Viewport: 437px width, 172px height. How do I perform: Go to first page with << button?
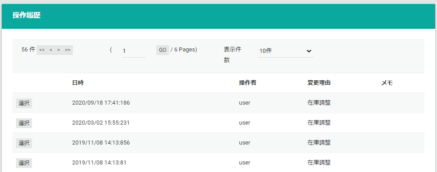(x=42, y=50)
